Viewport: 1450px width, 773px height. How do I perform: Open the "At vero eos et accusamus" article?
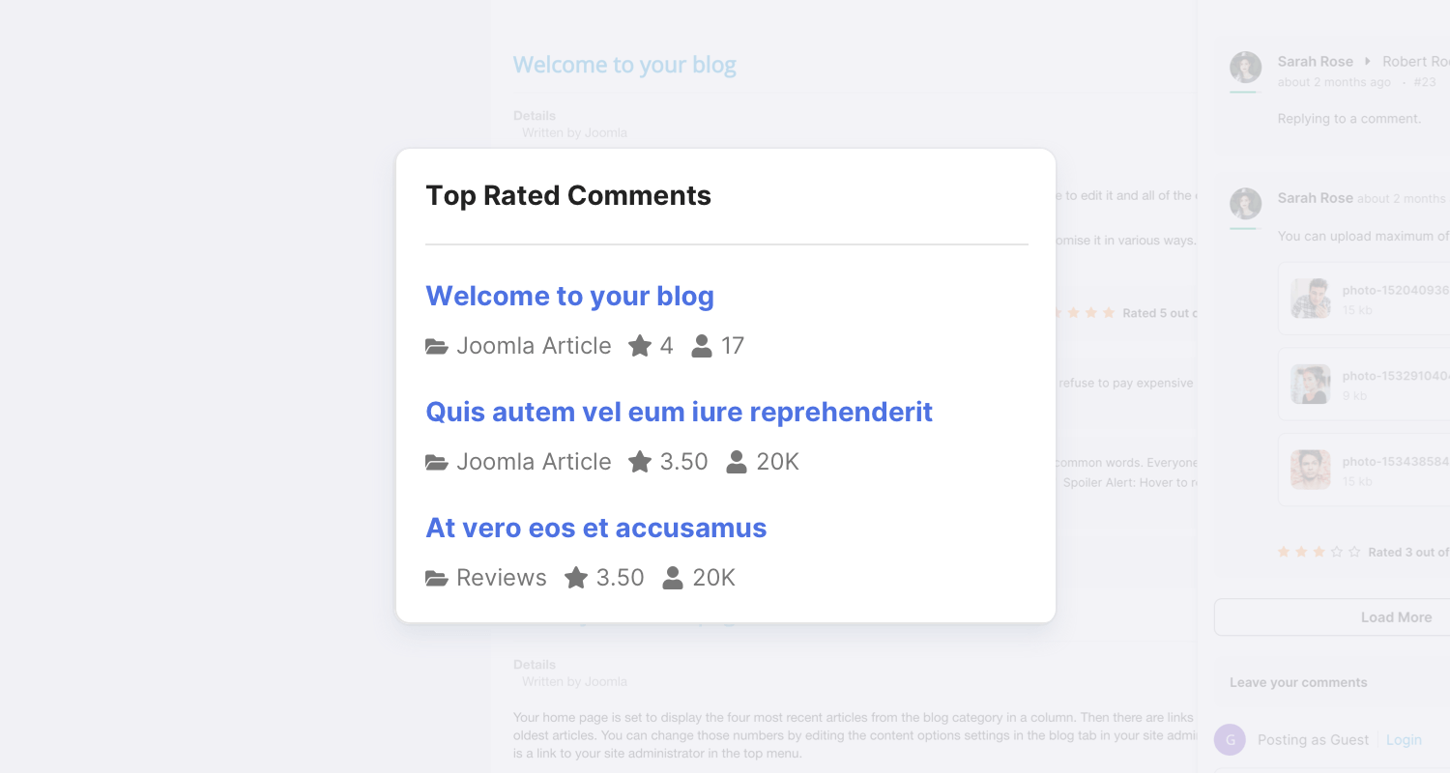point(595,528)
